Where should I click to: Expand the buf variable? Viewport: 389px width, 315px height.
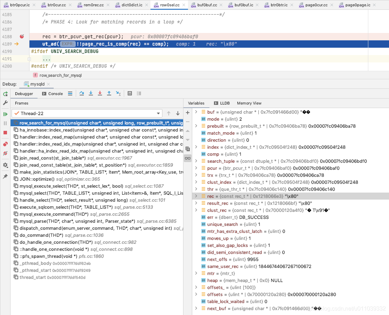point(196,112)
